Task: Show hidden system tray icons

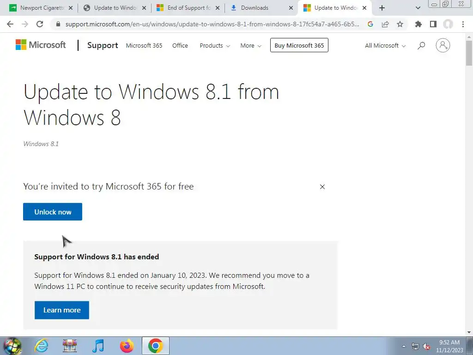Action: pyautogui.click(x=404, y=346)
